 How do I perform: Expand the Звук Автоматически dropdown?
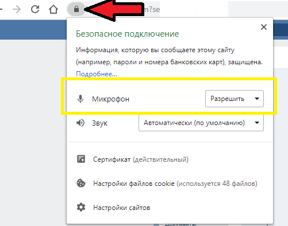pos(201,123)
